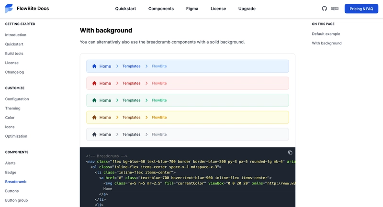Open Badge component page
Screen dimensions: 383x207
(11, 173)
